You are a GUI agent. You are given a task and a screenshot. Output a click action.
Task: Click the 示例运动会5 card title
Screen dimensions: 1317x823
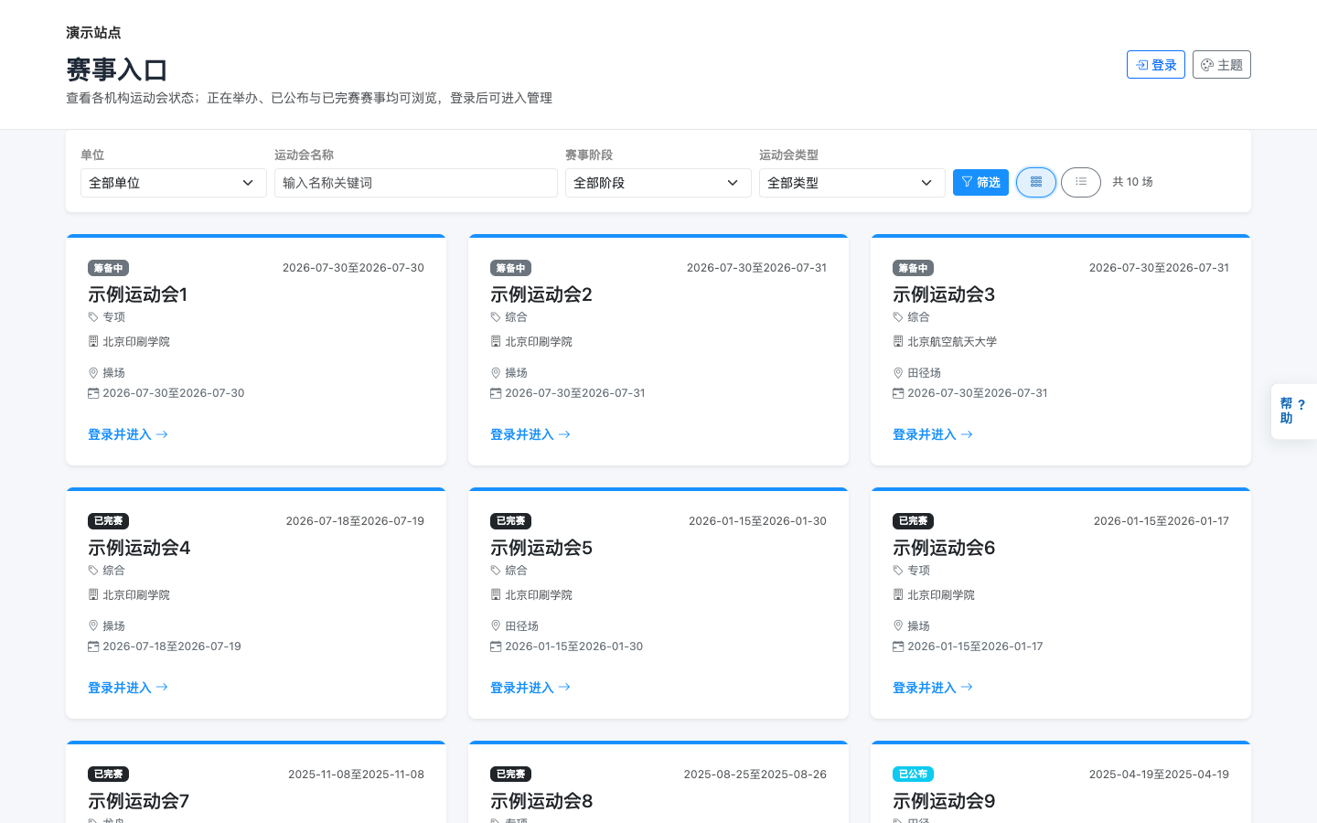[541, 548]
